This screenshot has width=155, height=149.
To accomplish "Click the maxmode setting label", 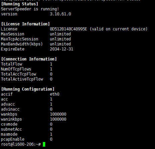I will pos(9,134).
